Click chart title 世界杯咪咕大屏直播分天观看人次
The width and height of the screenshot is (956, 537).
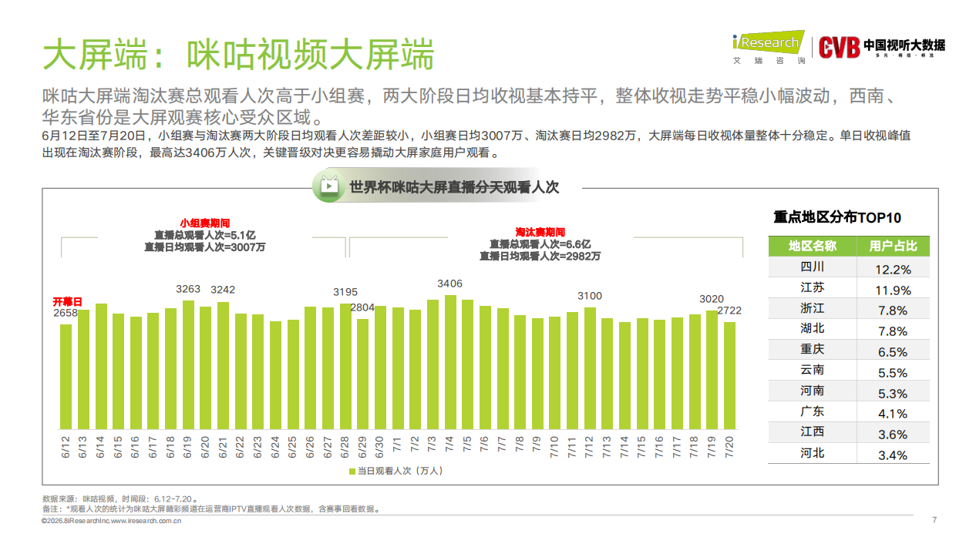(x=454, y=187)
